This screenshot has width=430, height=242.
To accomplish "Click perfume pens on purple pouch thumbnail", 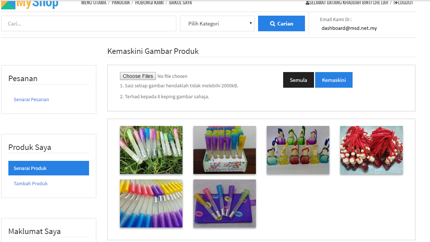I will pos(225,203).
